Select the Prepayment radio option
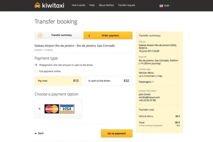 (x=36, y=65)
